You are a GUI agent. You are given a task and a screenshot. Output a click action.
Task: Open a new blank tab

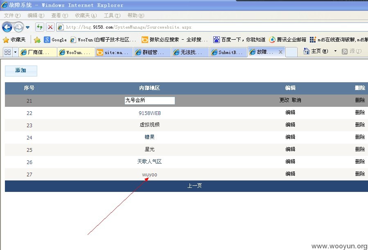click(x=291, y=52)
